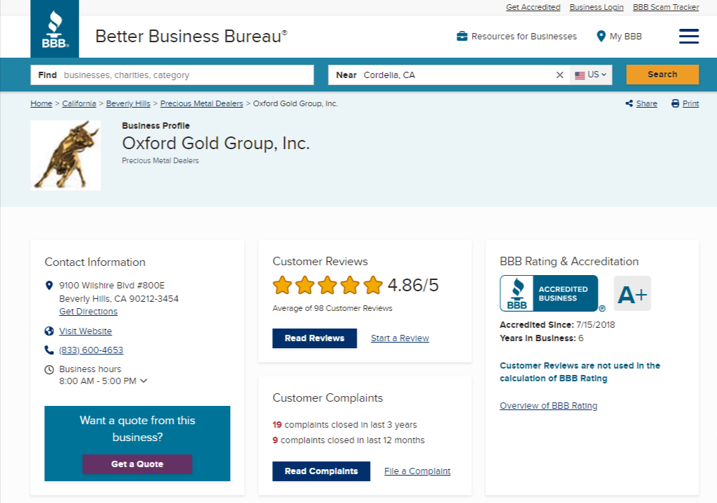Click the Print link text
This screenshot has height=503, width=717.
pos(690,104)
